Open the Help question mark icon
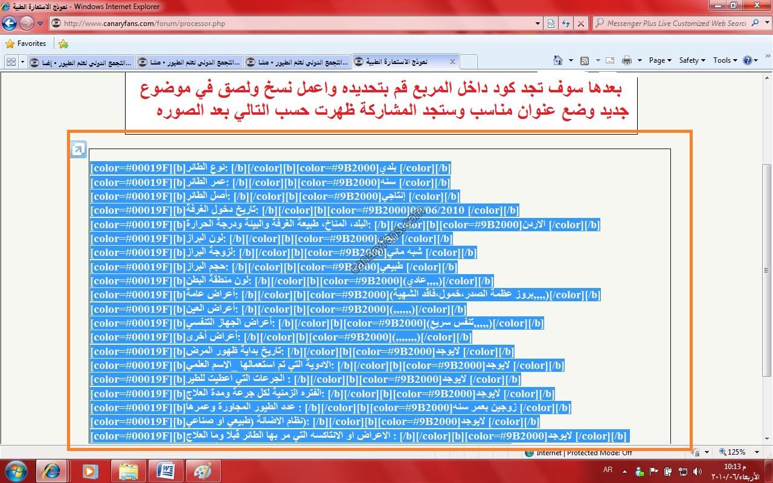Image resolution: width=773 pixels, height=483 pixels. click(x=748, y=60)
